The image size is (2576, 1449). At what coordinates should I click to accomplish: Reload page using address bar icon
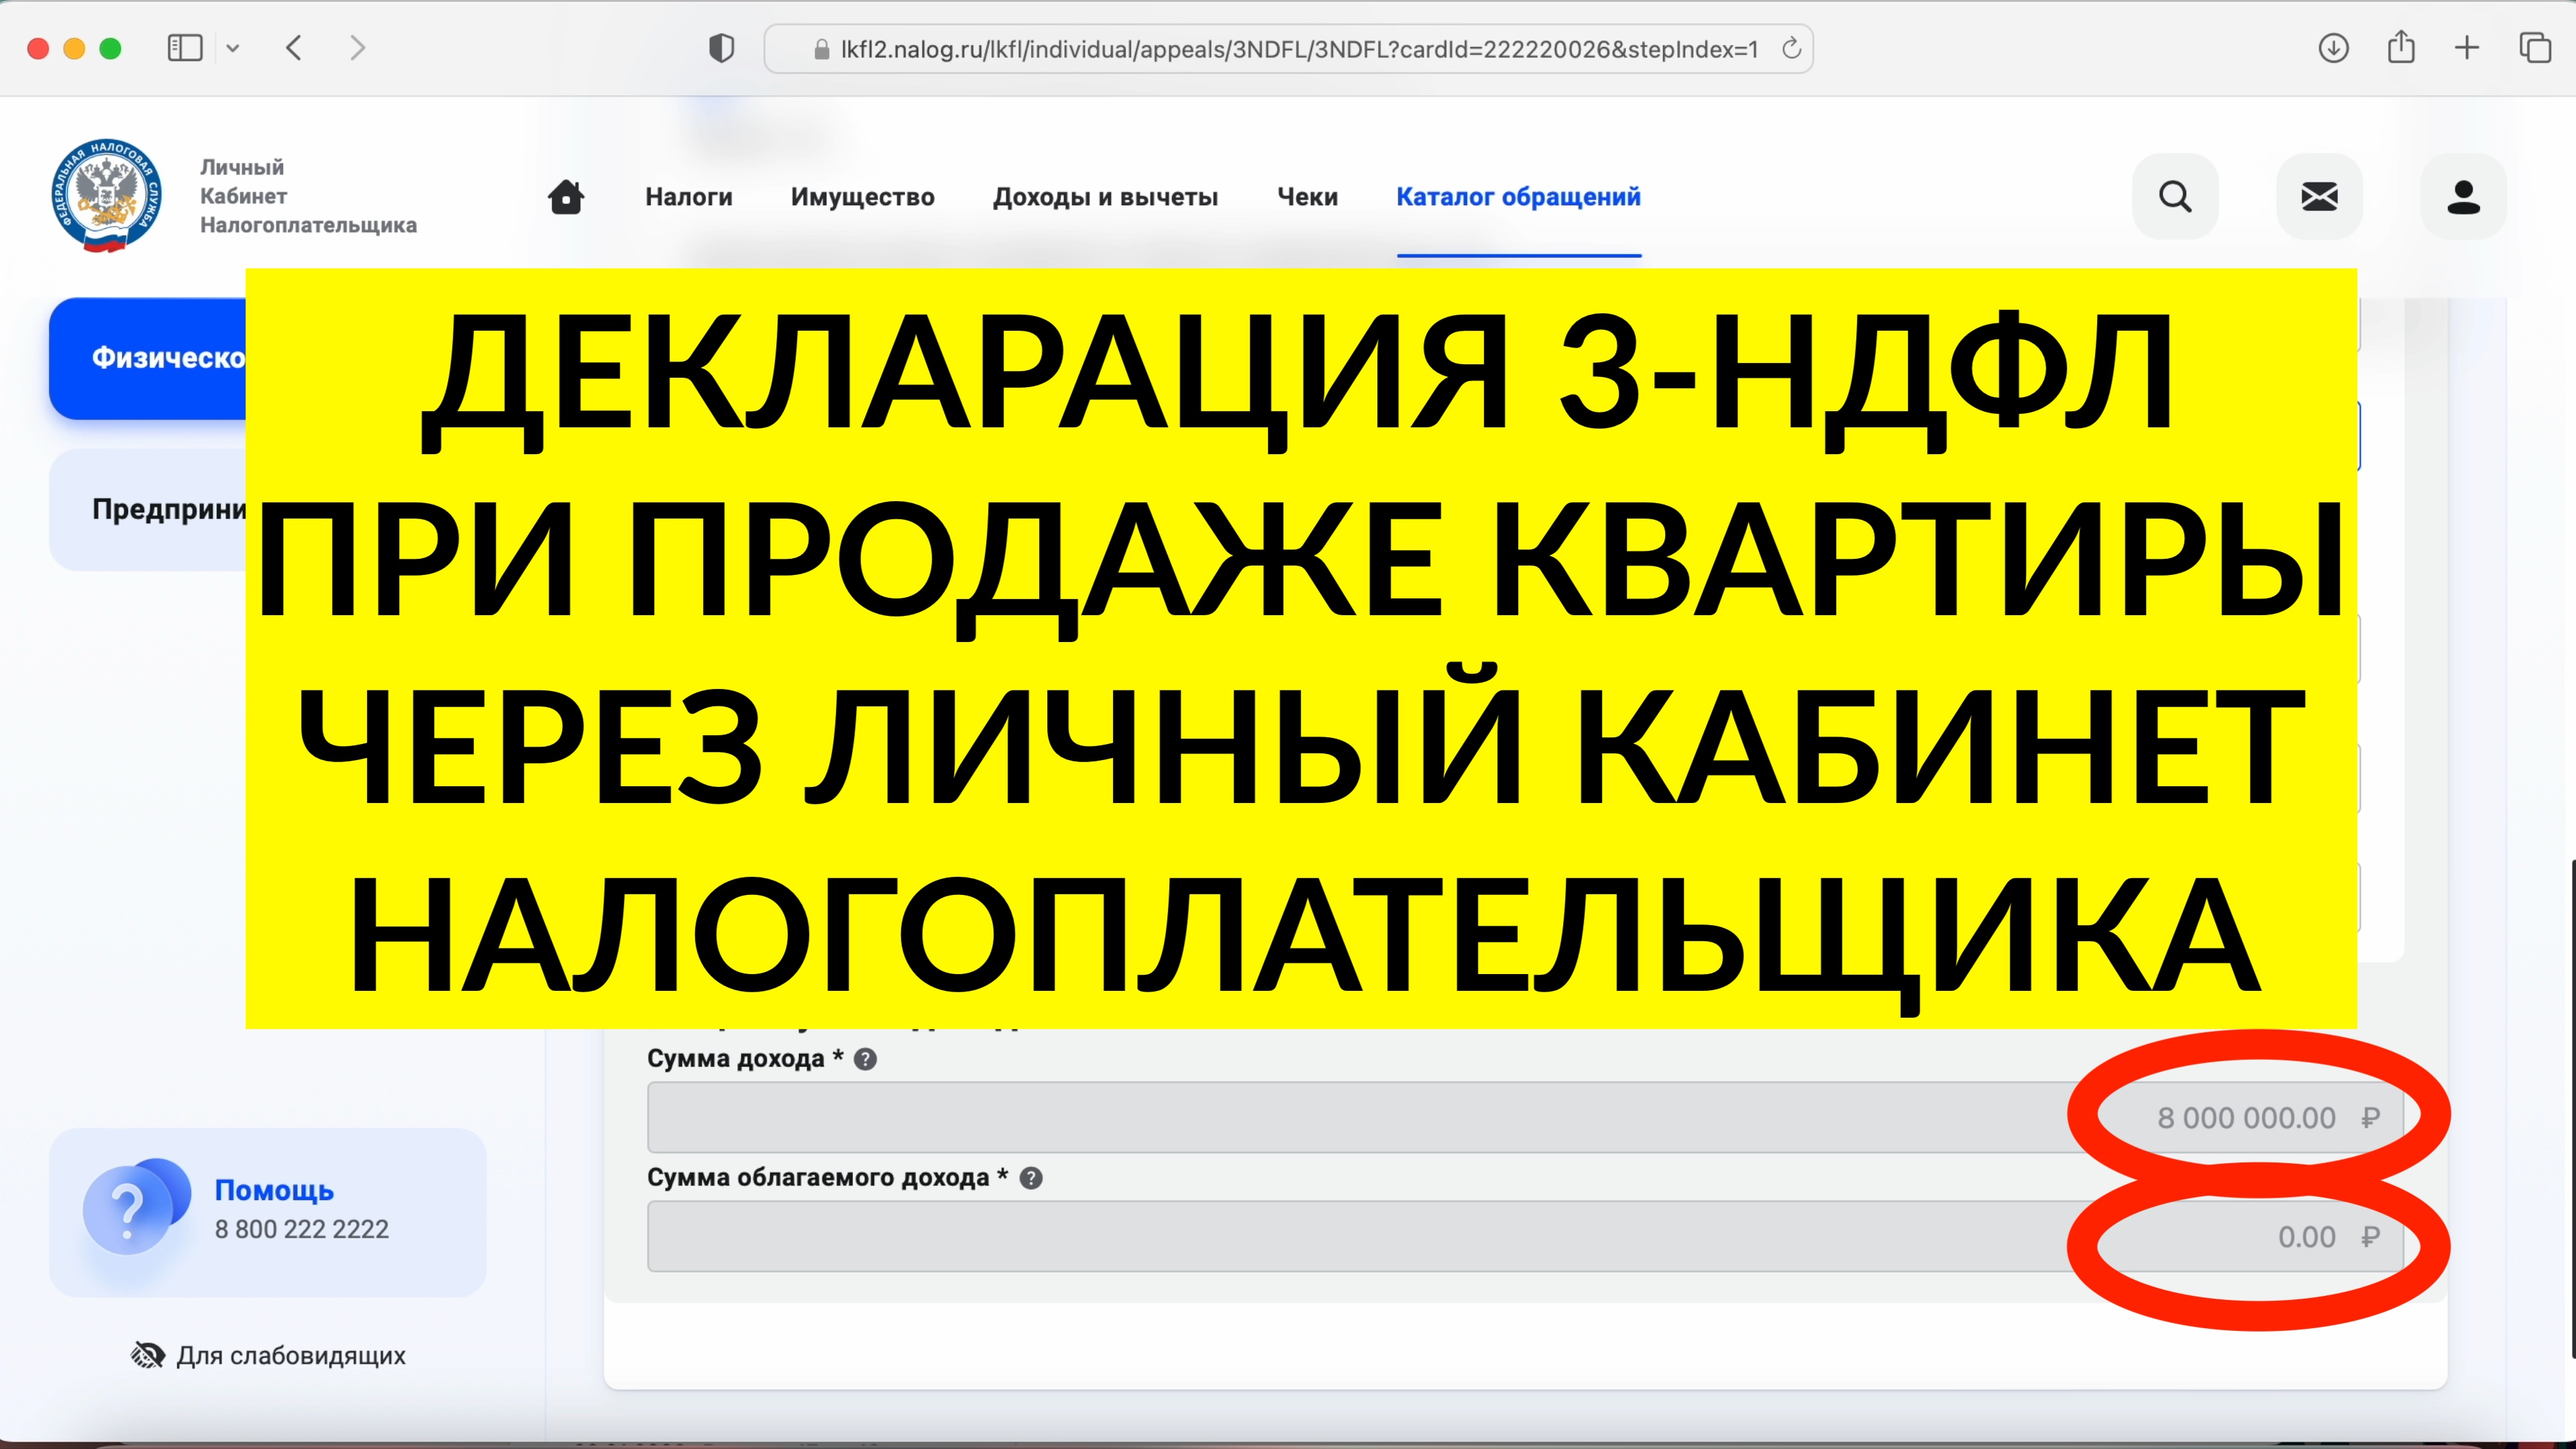pyautogui.click(x=1791, y=48)
